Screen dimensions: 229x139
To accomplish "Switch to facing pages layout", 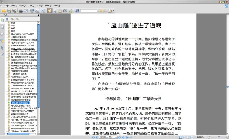I will (188, 137).
